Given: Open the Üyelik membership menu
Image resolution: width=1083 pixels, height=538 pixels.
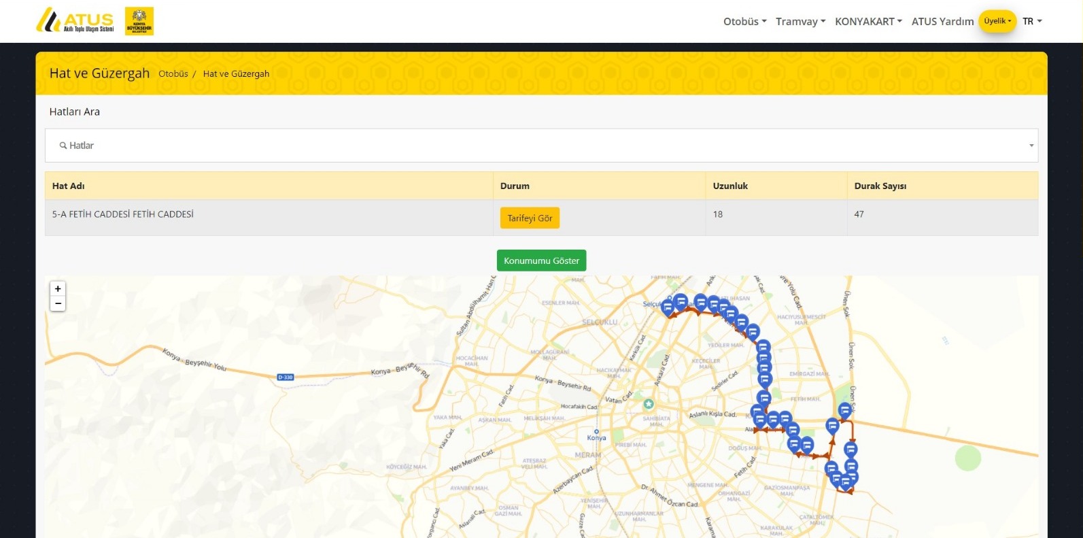Looking at the screenshot, I should point(997,21).
